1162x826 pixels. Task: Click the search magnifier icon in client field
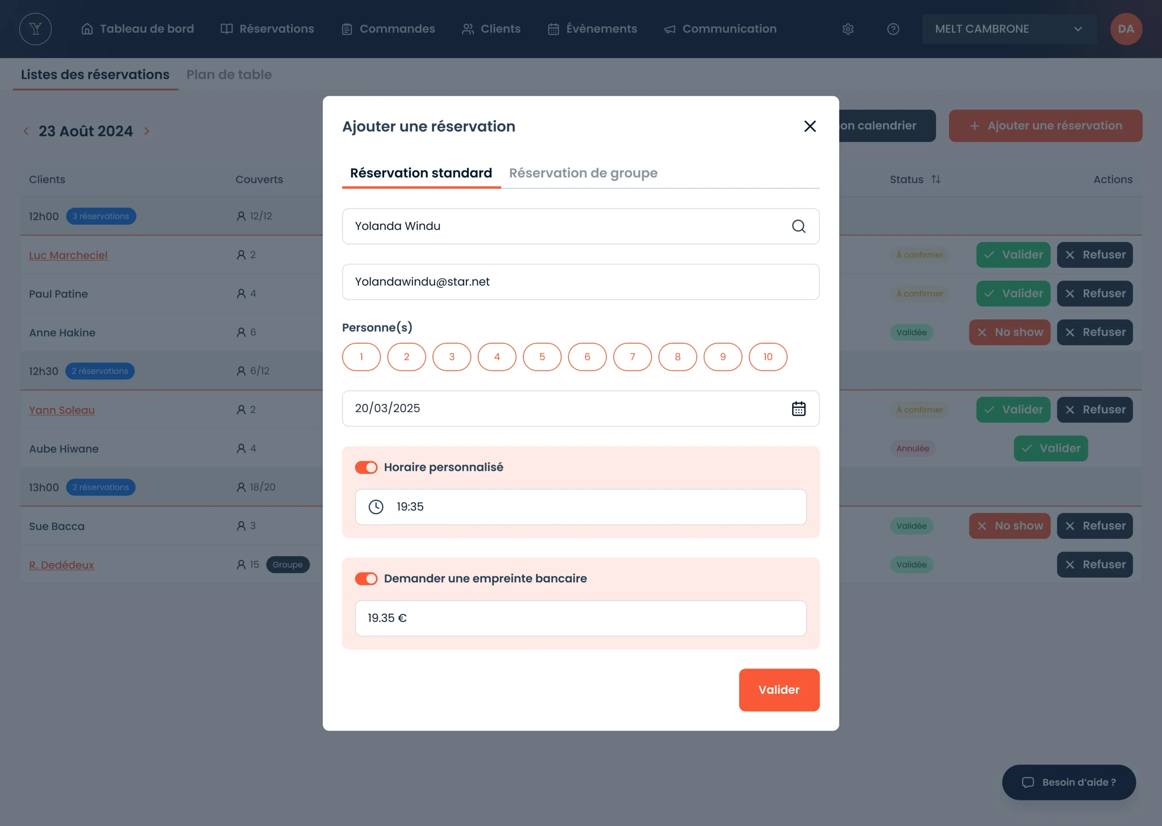pos(798,226)
